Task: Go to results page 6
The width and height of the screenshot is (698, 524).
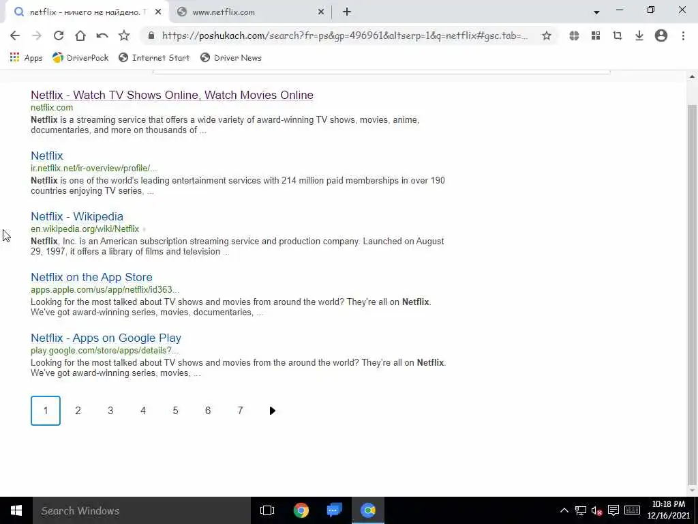Action: [x=208, y=410]
